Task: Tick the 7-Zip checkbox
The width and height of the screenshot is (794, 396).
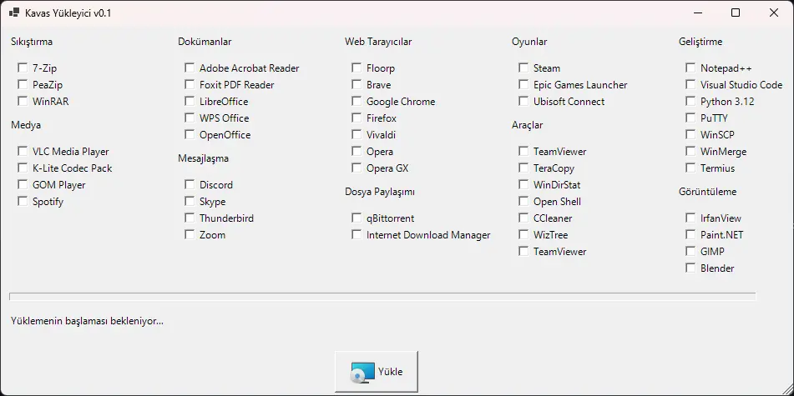Action: click(23, 68)
